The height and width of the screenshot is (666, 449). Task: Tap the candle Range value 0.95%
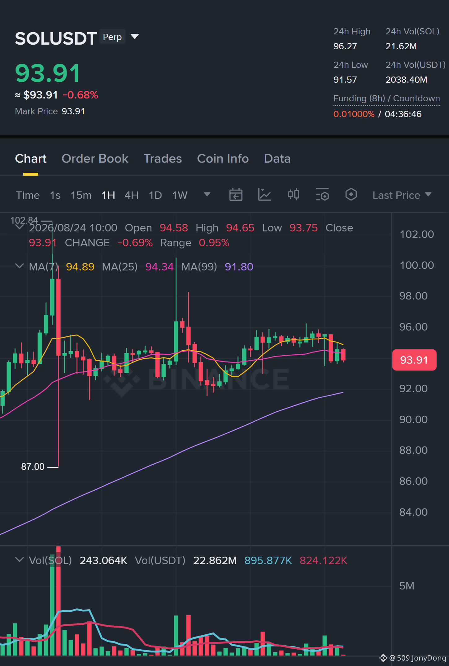pos(214,243)
